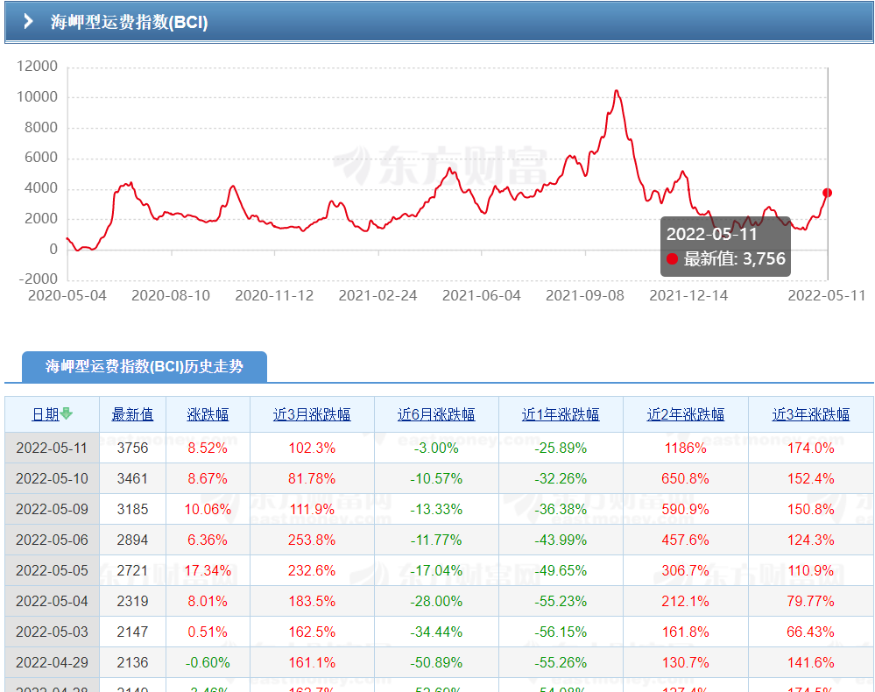
Task: Sort by the 近3月涨跌幅 column header
Action: click(312, 413)
